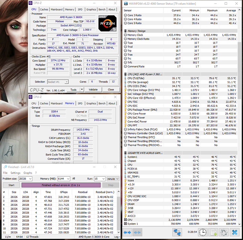Viewport: 243px width, 240px height.
Task: Click the thermometer icon beside CPU (Tctl/Tdie)
Action: pos(125,78)
